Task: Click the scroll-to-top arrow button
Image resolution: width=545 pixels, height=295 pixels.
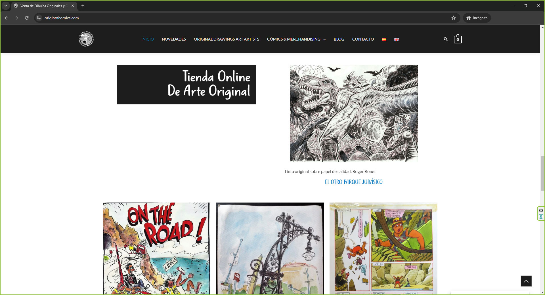Action: coord(526,281)
